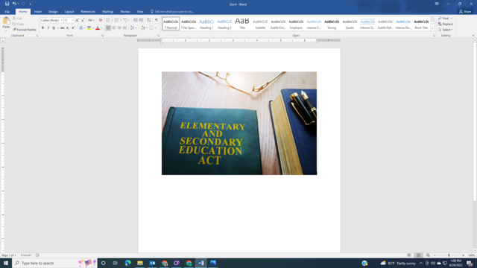The width and height of the screenshot is (477, 268).
Task: Select the Elementary and Secondary Education Act image
Action: (239, 123)
